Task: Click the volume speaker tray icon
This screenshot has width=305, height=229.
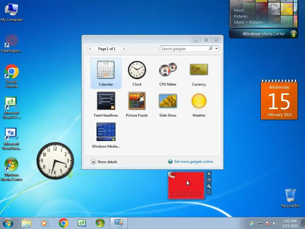Action: click(x=275, y=223)
